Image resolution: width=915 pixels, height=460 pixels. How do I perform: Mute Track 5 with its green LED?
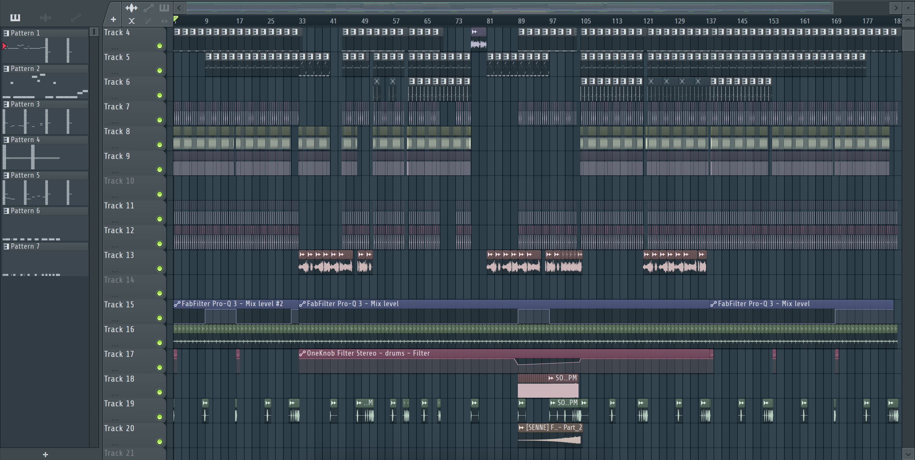click(159, 70)
